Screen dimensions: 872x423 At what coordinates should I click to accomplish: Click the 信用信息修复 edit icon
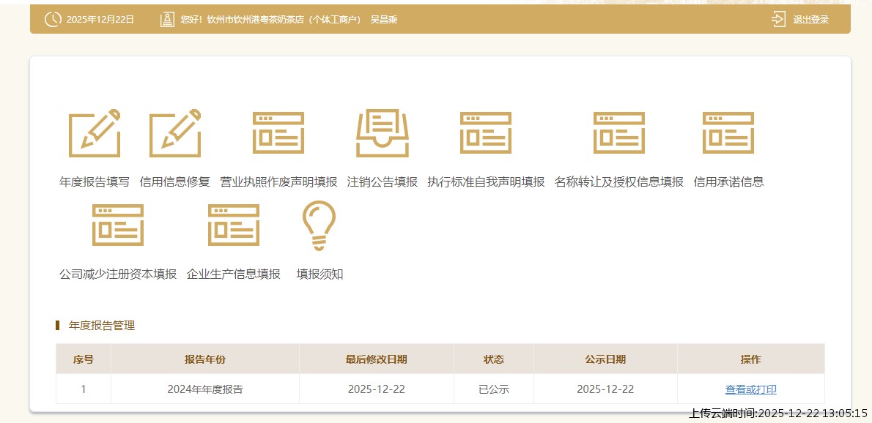coord(175,133)
